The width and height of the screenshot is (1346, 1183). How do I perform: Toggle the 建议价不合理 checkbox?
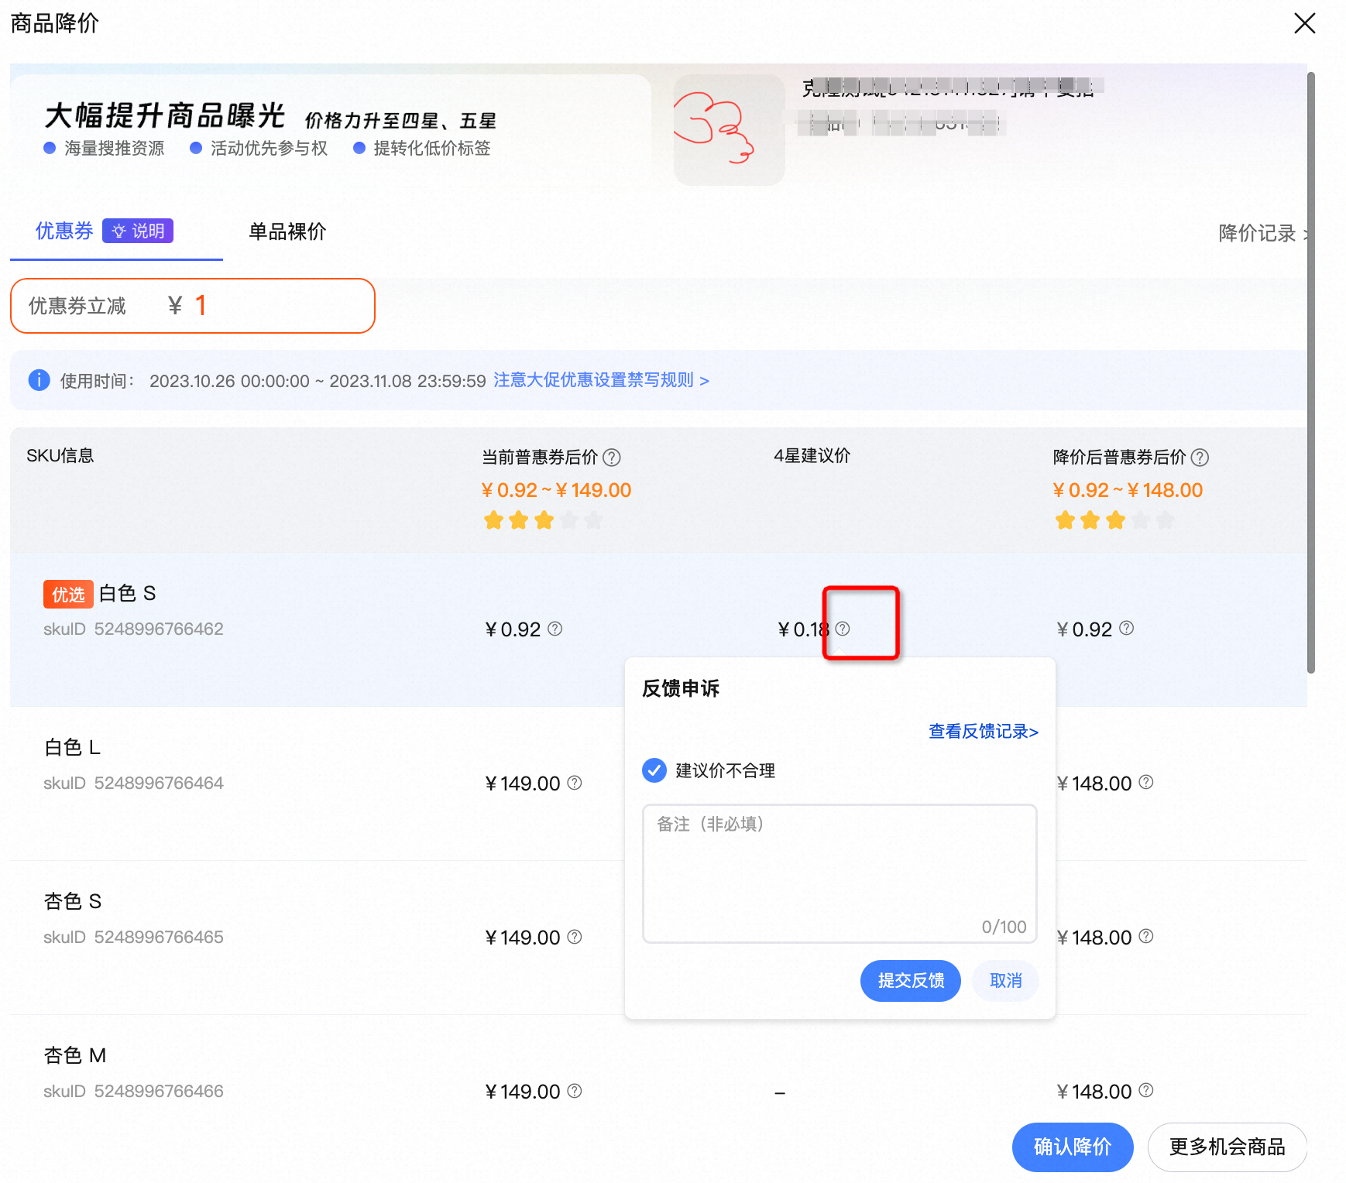[654, 770]
